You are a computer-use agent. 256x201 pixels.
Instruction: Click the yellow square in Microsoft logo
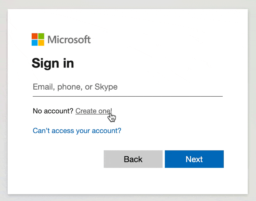(x=41, y=43)
